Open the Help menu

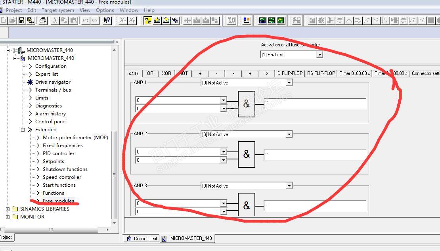[149, 10]
